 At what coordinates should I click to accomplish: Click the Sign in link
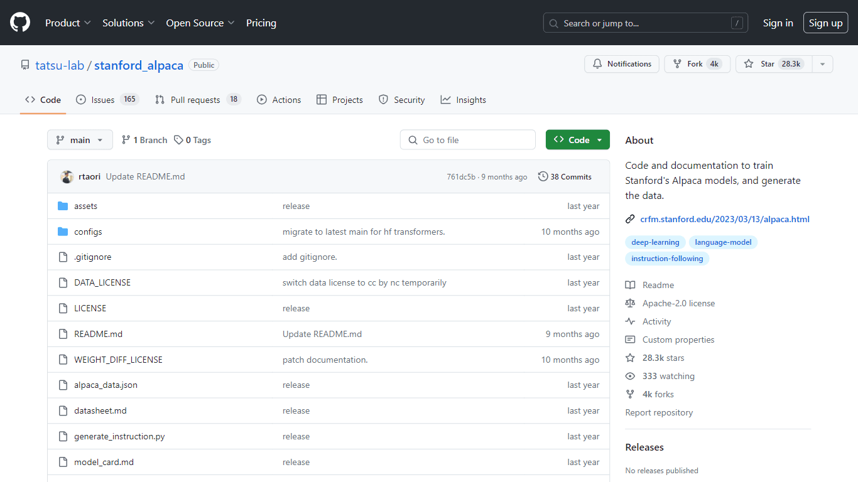(x=778, y=23)
